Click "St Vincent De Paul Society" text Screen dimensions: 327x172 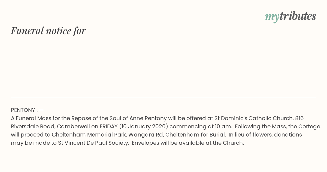point(93,143)
